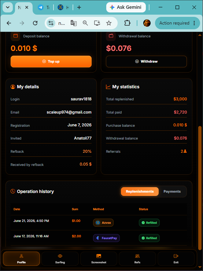Switch to the Telegram browser tab
This screenshot has width=203, height=271.
44,7
